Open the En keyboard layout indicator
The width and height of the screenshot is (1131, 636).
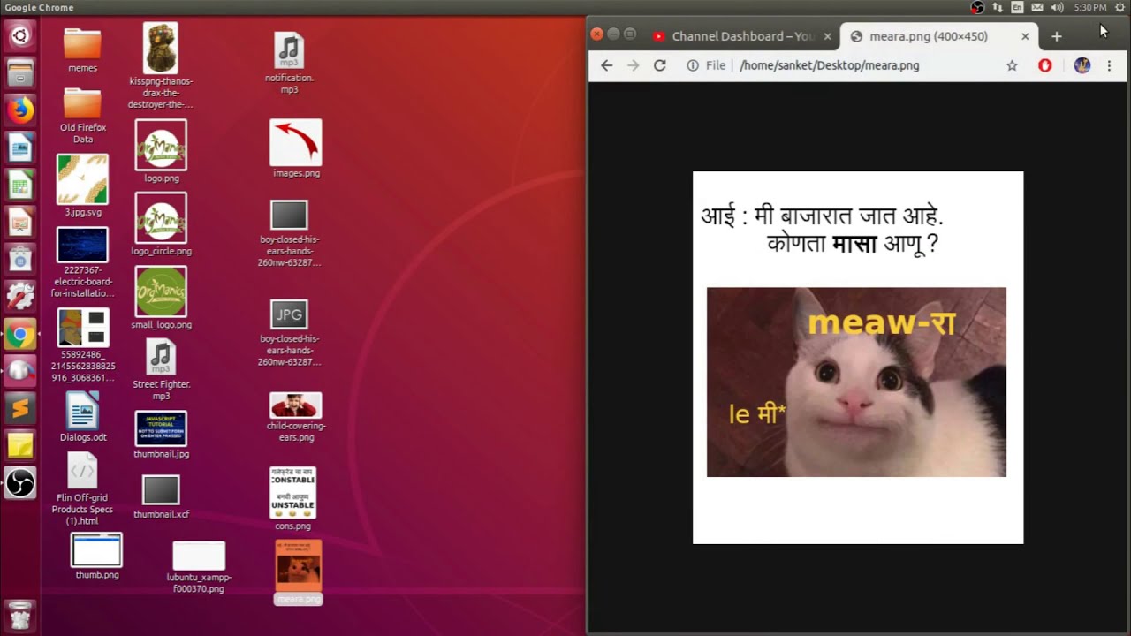pyautogui.click(x=1018, y=7)
